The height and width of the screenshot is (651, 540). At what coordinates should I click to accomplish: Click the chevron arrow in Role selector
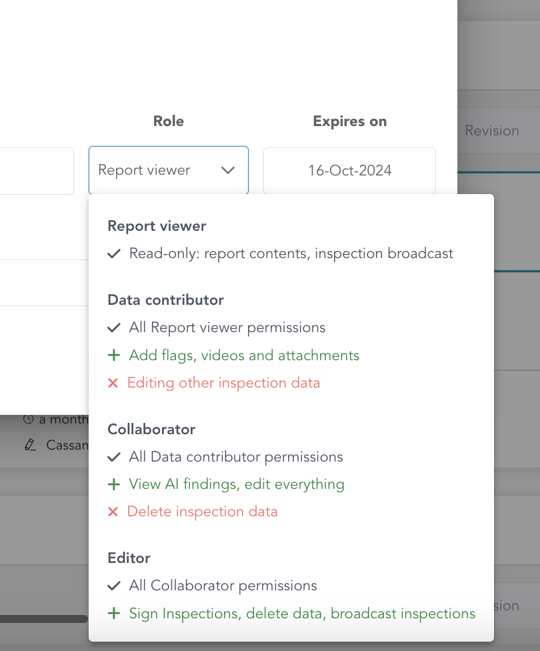pos(228,170)
